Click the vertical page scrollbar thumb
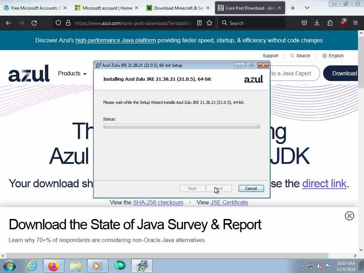Image resolution: width=364 pixels, height=273 pixels. tap(361, 63)
